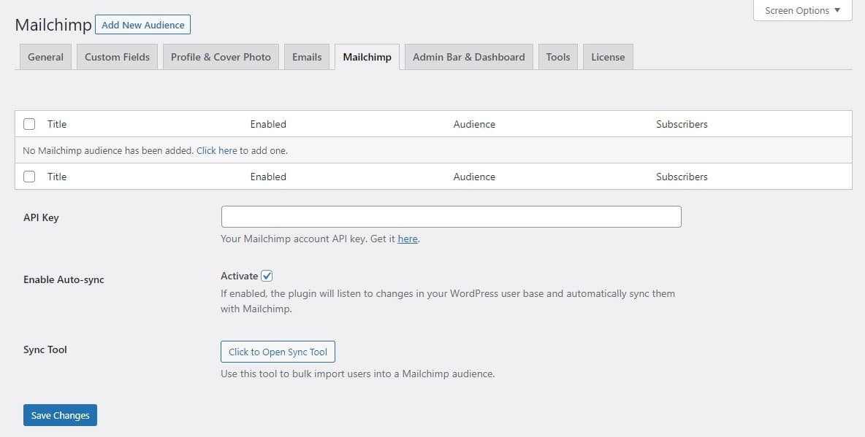Focus the API Key input field

(x=451, y=217)
